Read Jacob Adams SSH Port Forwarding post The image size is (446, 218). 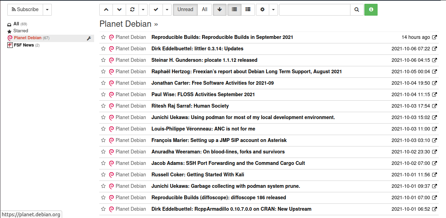point(228,163)
